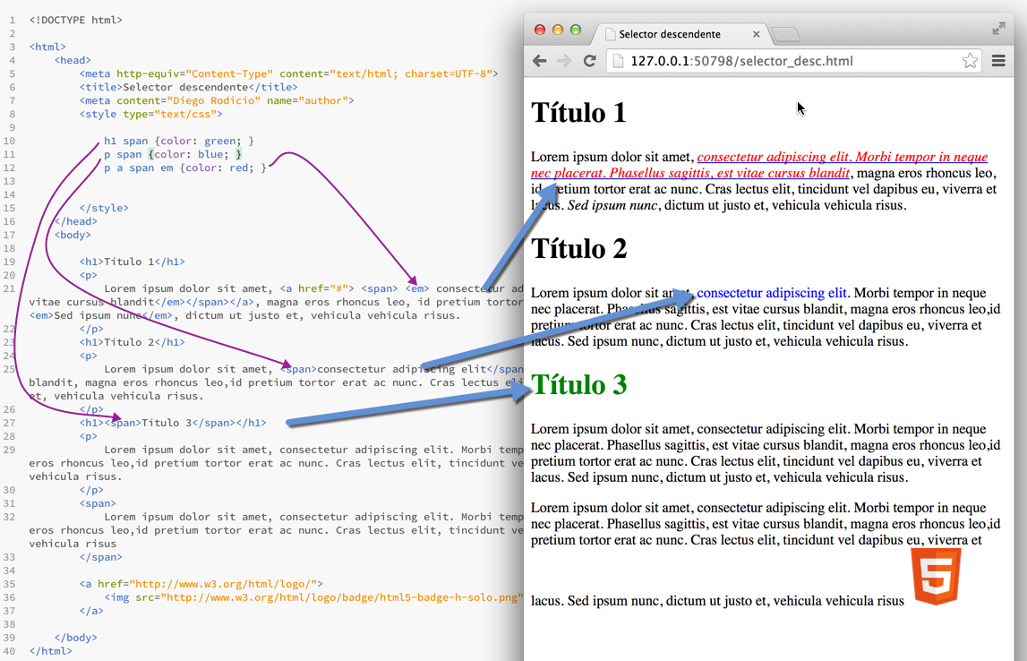This screenshot has height=661, width=1027.
Task: Click the page icon in the address bar
Action: (620, 61)
